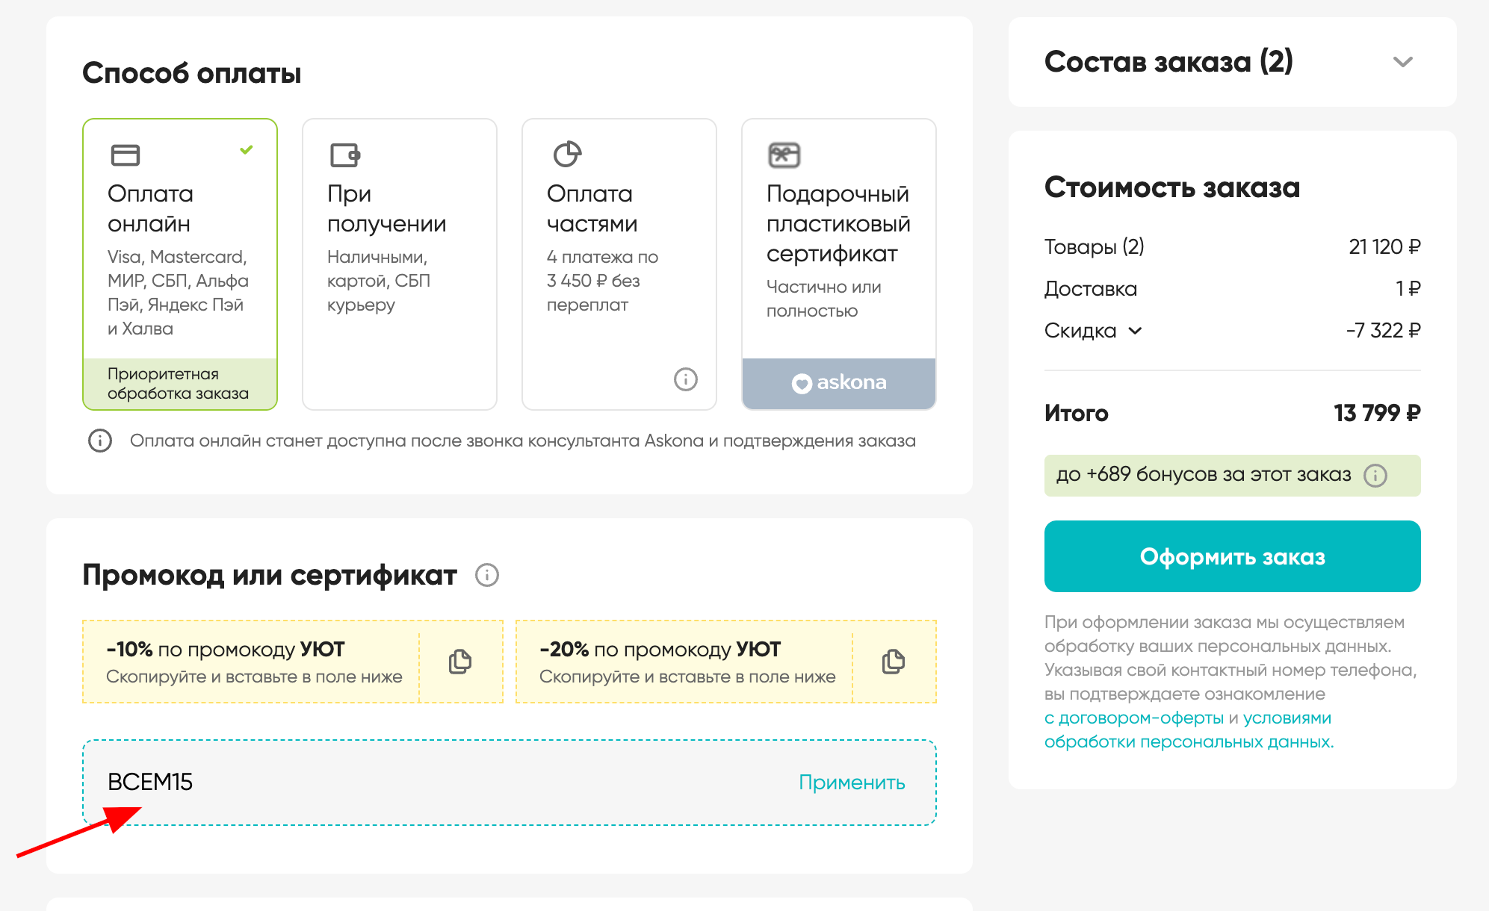Open promo code info tooltip

pyautogui.click(x=487, y=575)
